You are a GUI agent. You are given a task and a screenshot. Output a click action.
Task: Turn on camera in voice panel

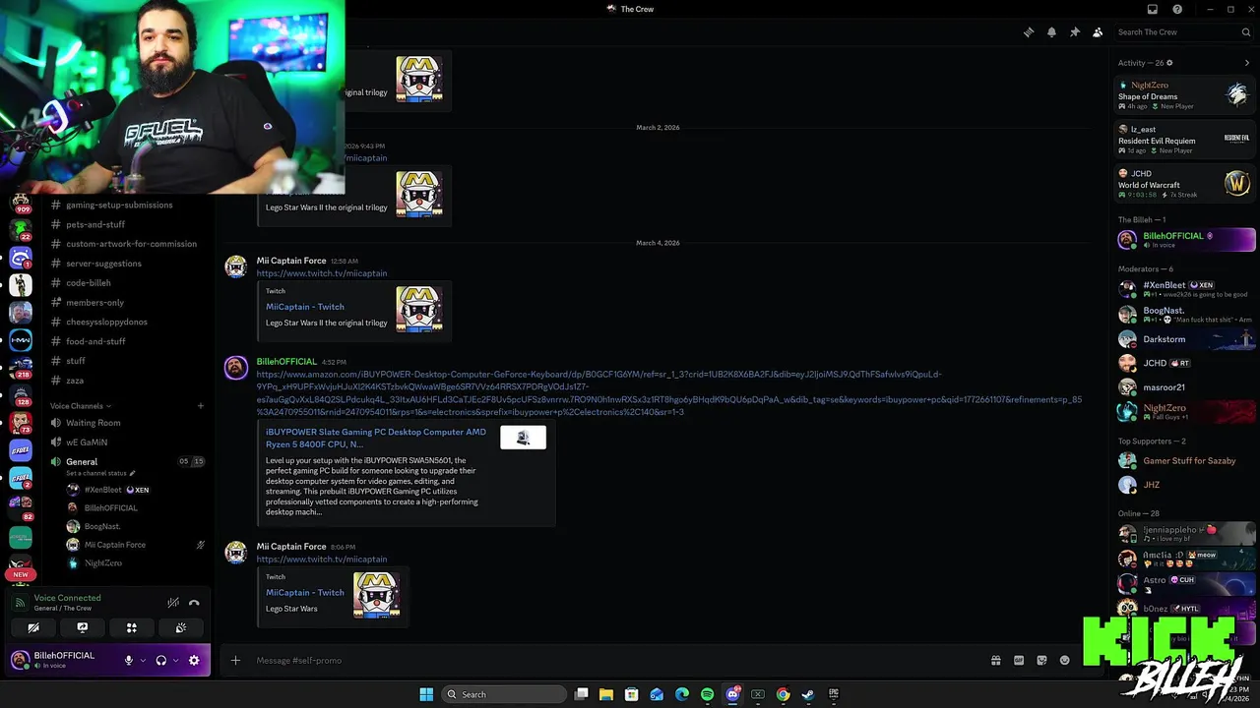pos(33,627)
